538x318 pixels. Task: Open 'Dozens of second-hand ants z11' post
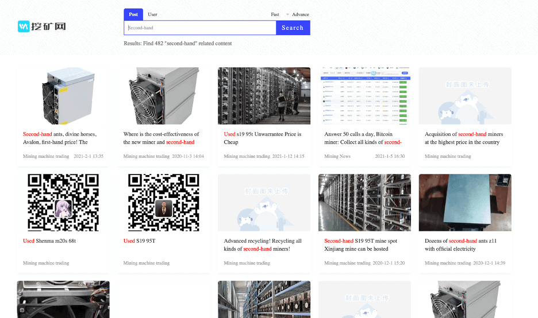tap(460, 245)
